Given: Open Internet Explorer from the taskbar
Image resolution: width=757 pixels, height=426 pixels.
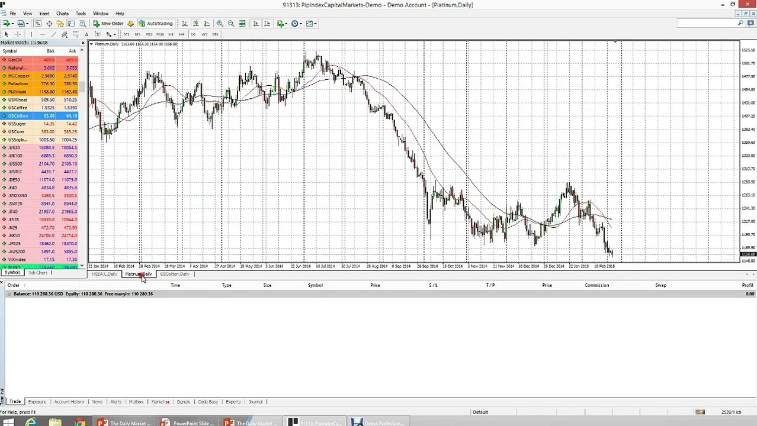Looking at the screenshot, I should point(31,422).
